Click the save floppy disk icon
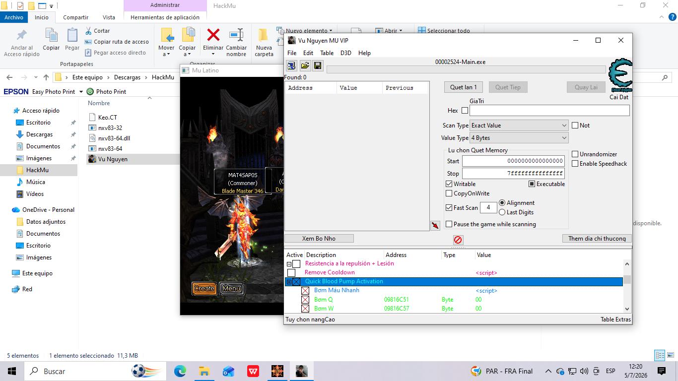This screenshot has width=678, height=381. pos(318,65)
